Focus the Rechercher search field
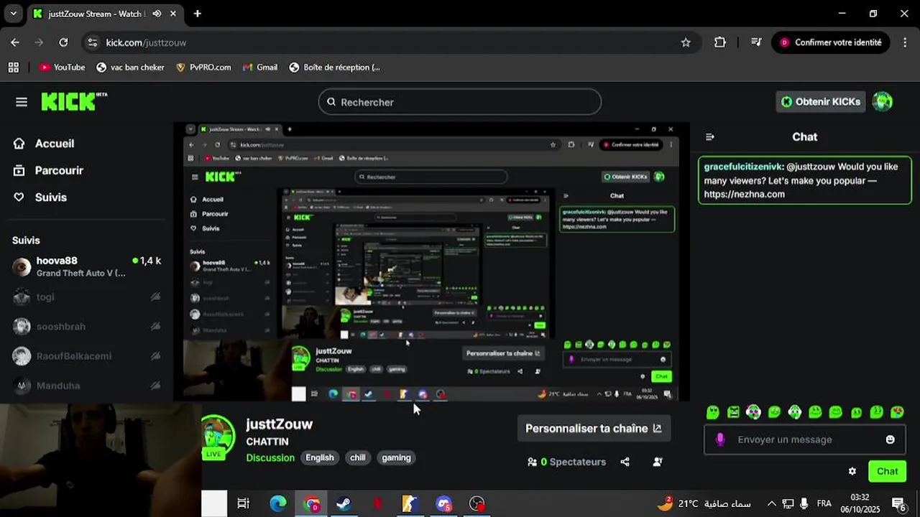This screenshot has width=920, height=517. [x=460, y=102]
